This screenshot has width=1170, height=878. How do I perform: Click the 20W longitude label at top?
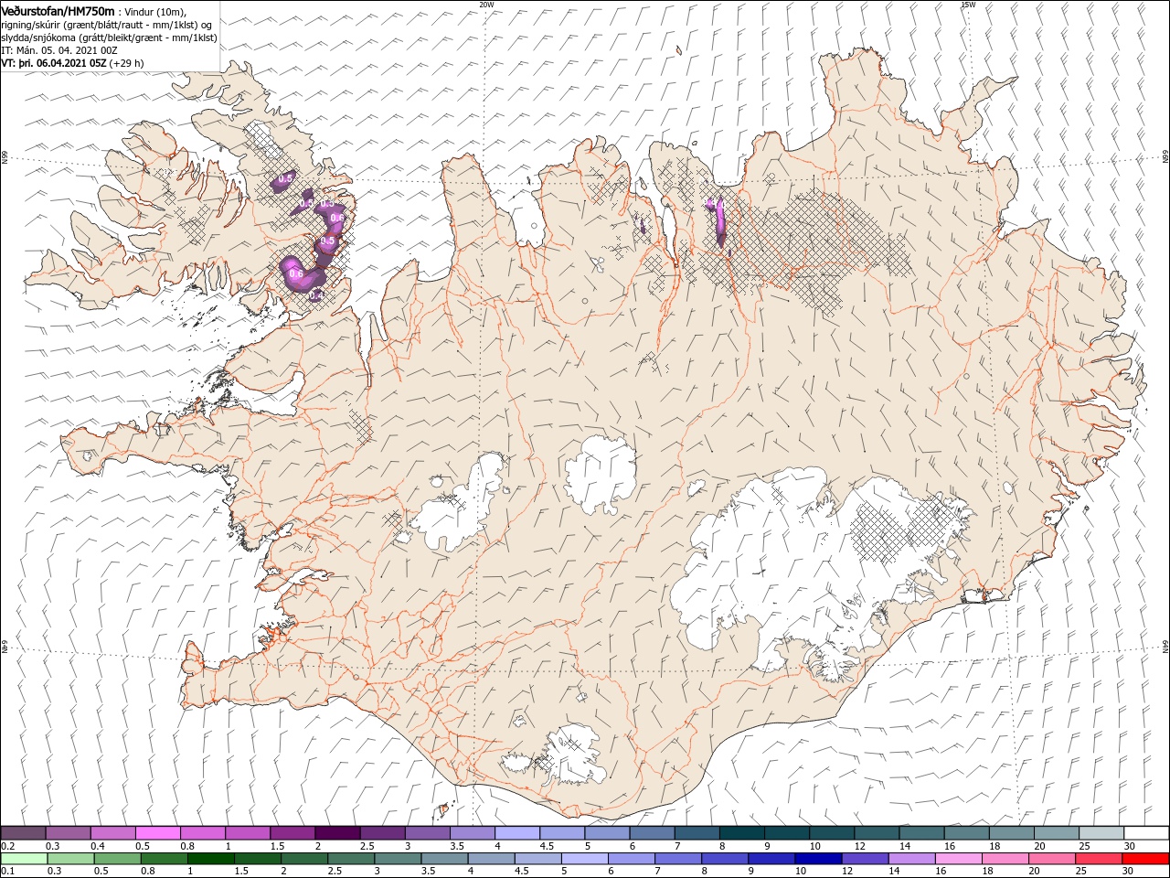pyautogui.click(x=486, y=5)
